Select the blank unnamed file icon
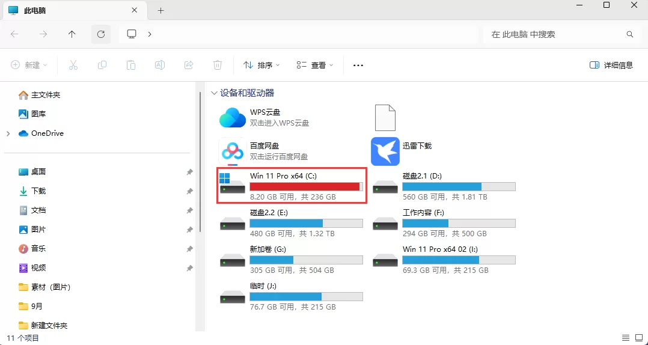 pos(385,118)
